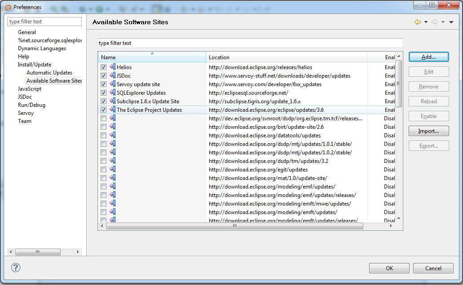This screenshot has width=463, height=285.
Task: Click the sites table vertical scrollbar thumb
Action: click(399, 83)
